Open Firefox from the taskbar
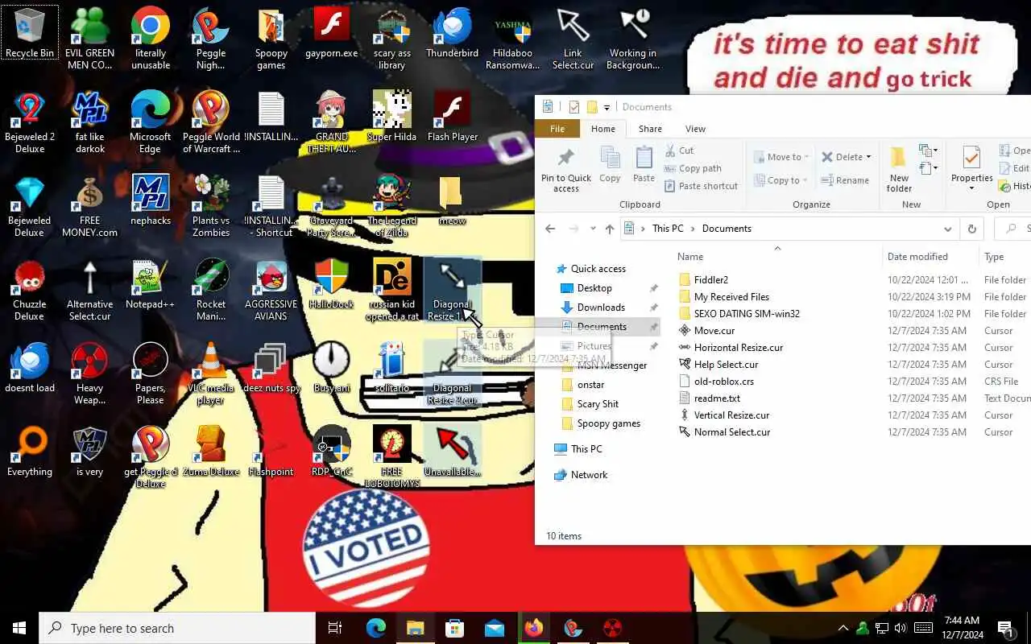 tap(534, 628)
